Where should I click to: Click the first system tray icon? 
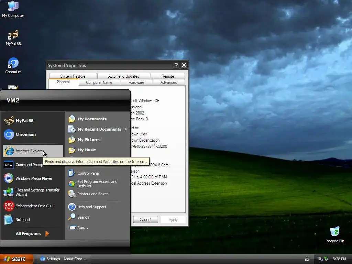(320, 259)
